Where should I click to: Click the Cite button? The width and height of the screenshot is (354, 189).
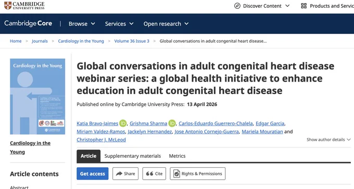point(154,173)
